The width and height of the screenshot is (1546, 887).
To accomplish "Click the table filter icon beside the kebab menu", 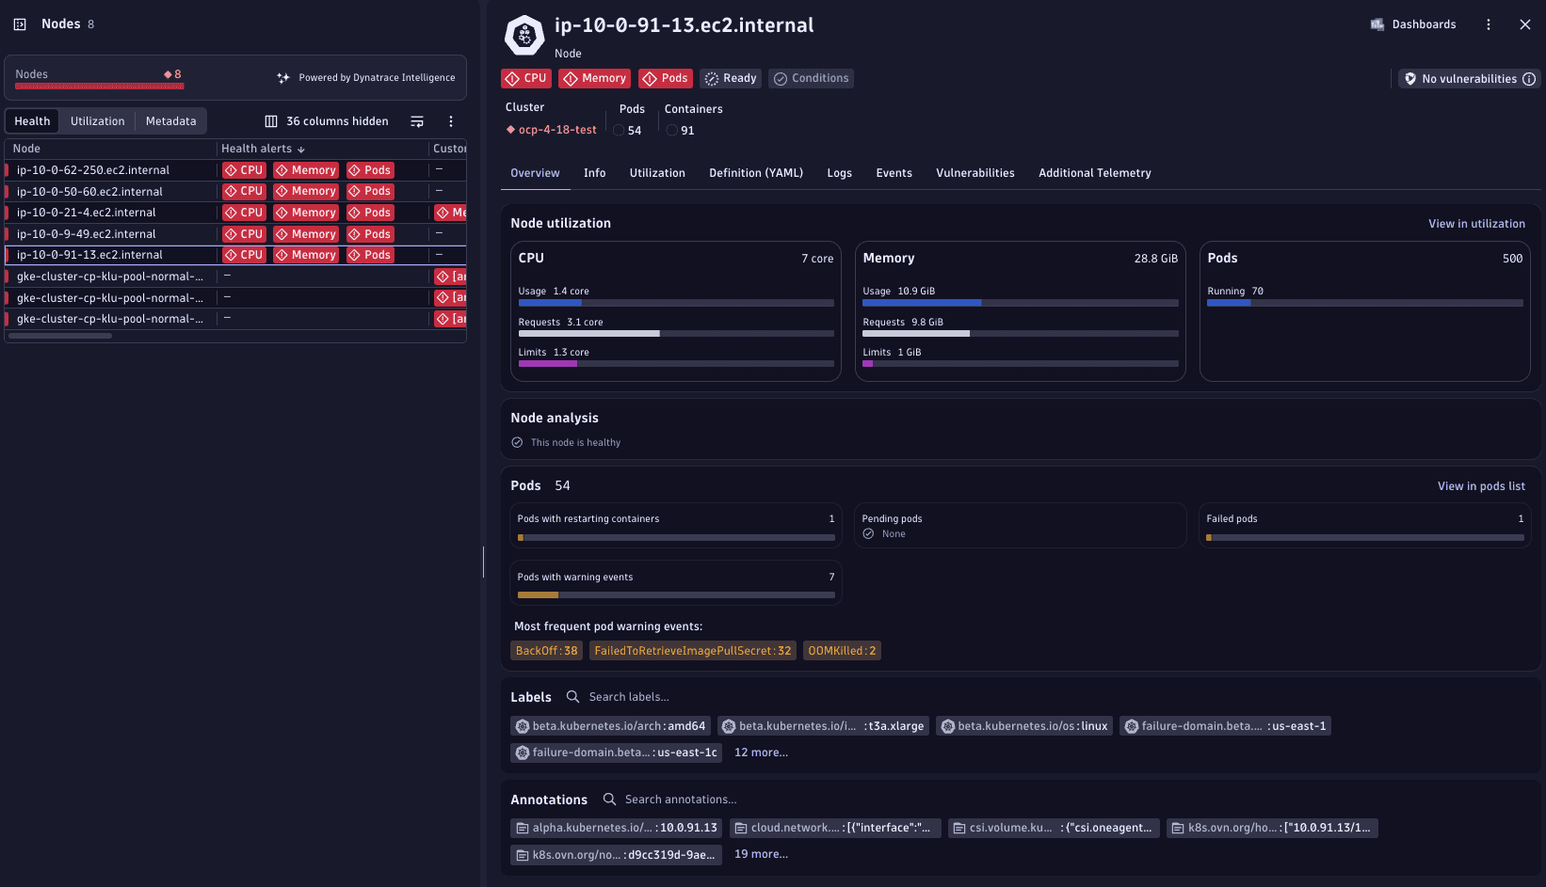I will click(x=417, y=120).
